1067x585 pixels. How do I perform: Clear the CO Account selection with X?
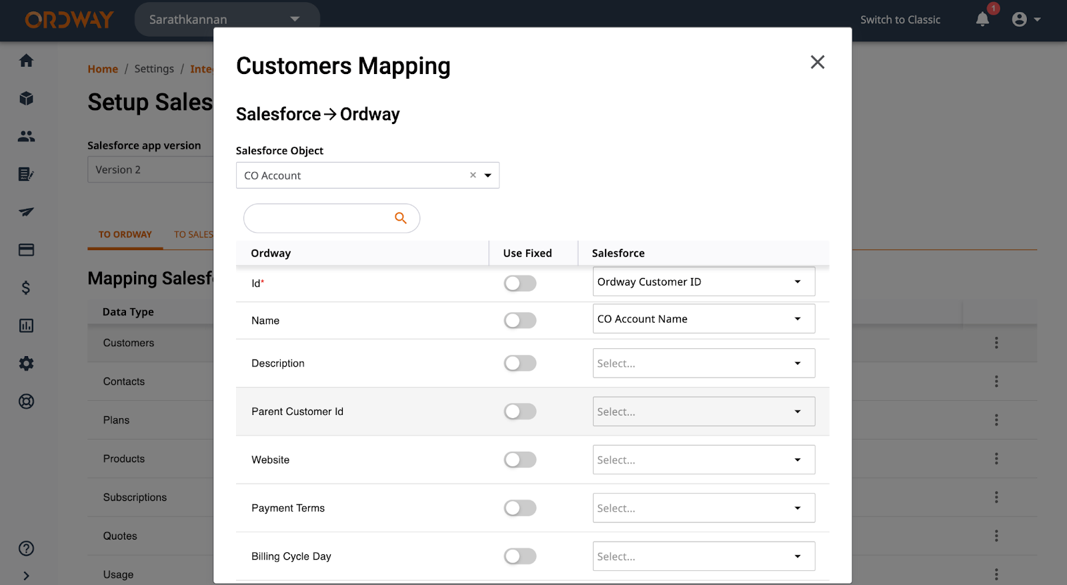[473, 175]
